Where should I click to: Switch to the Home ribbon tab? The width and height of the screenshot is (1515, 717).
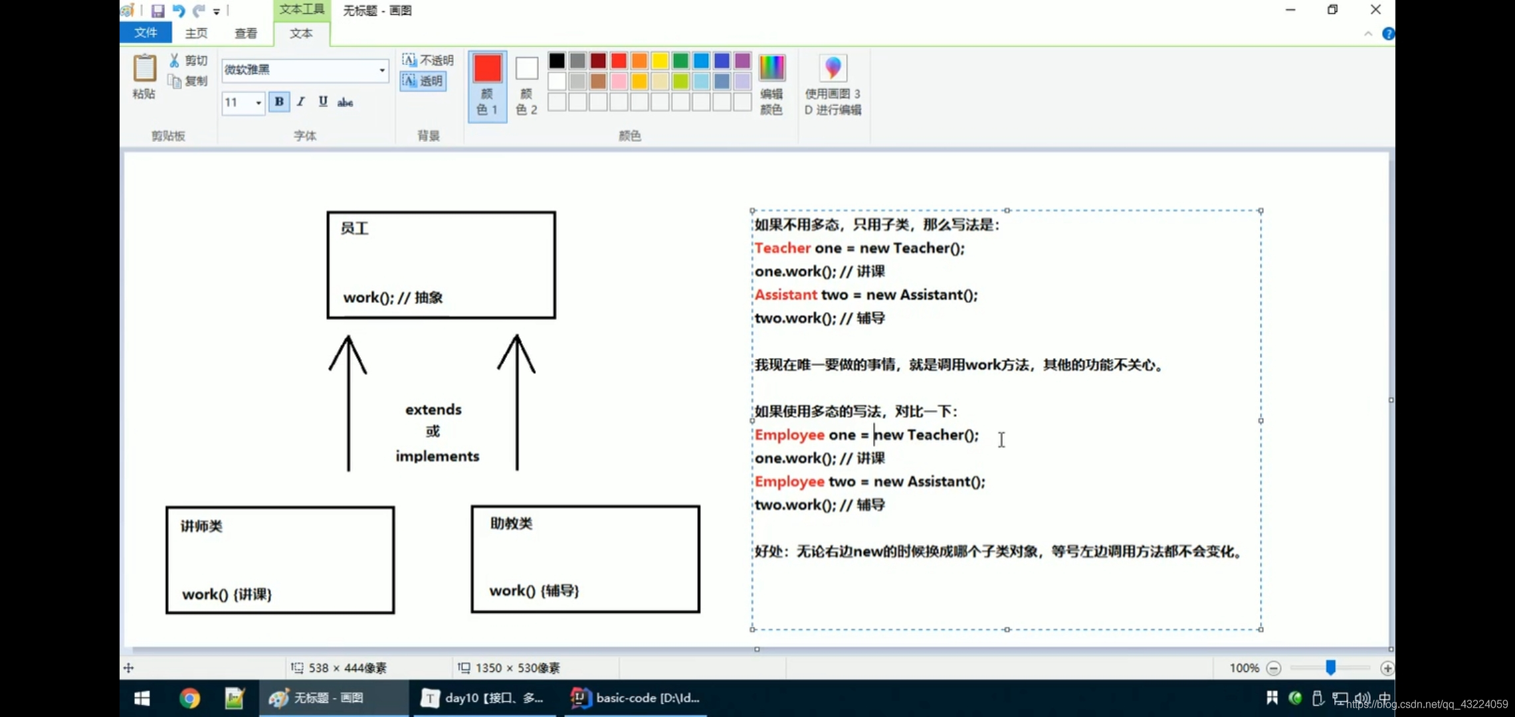[x=196, y=33]
